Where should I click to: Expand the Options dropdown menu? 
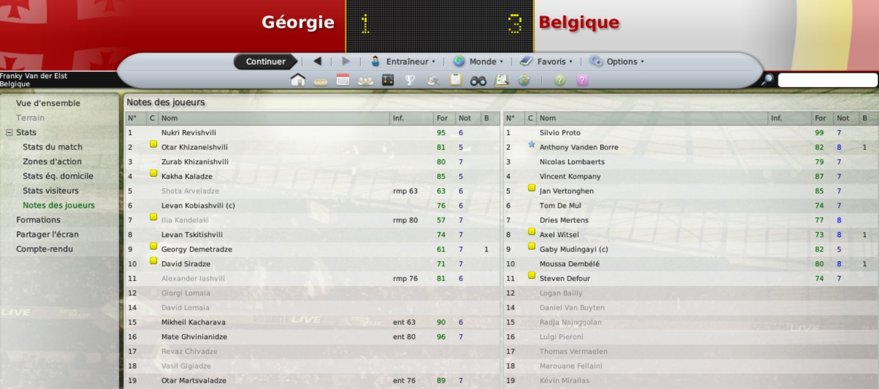coord(617,61)
